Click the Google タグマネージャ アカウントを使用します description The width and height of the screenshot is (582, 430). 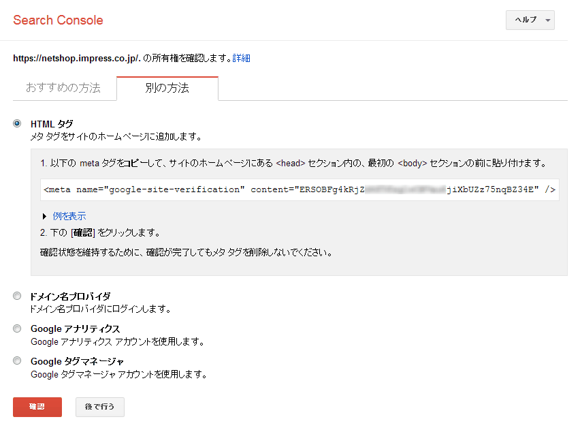click(118, 374)
